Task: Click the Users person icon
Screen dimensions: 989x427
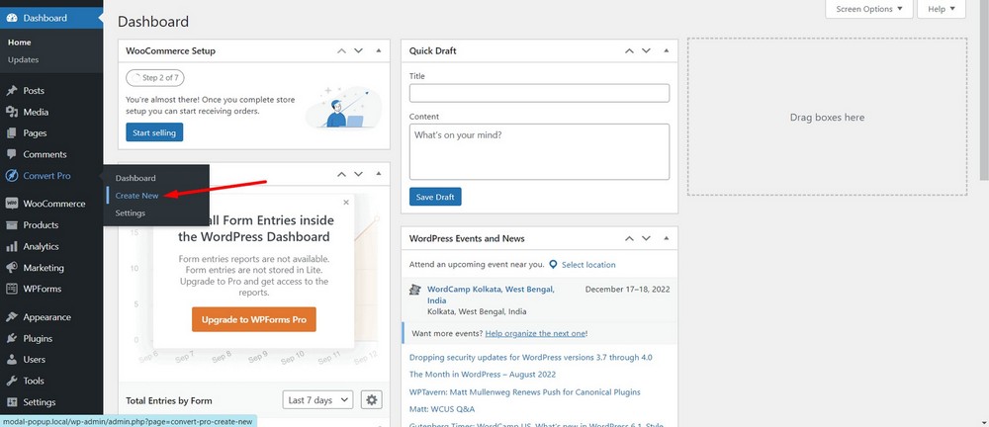Action: (11, 360)
